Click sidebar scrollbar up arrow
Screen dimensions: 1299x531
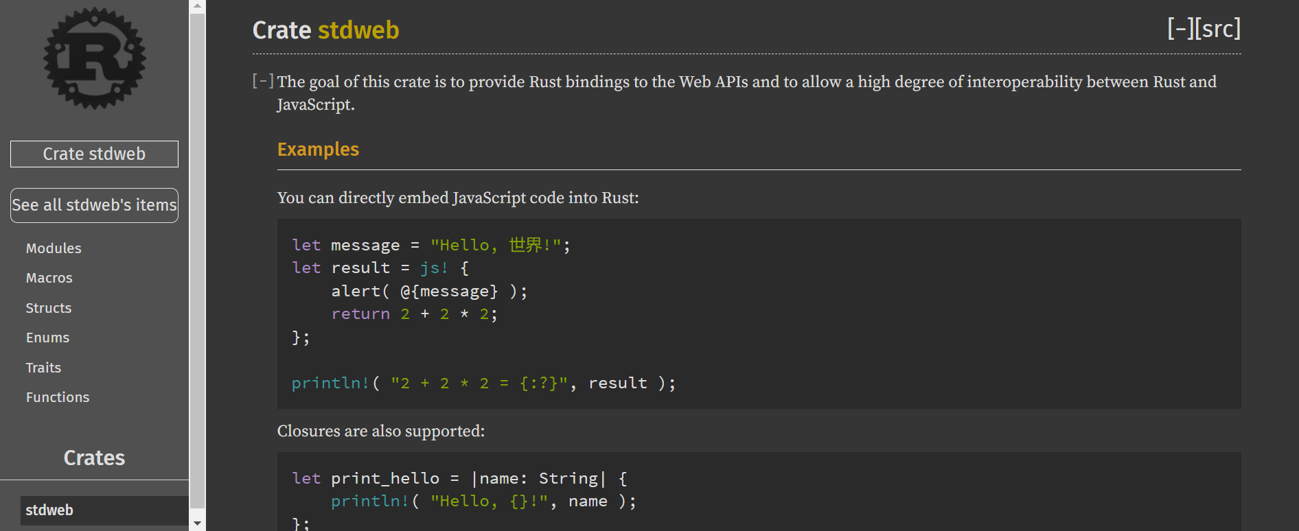click(197, 6)
